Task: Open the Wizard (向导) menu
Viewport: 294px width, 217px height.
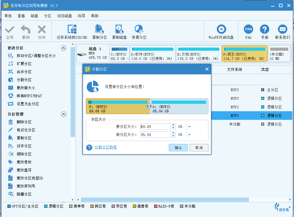Action: [x=81, y=16]
